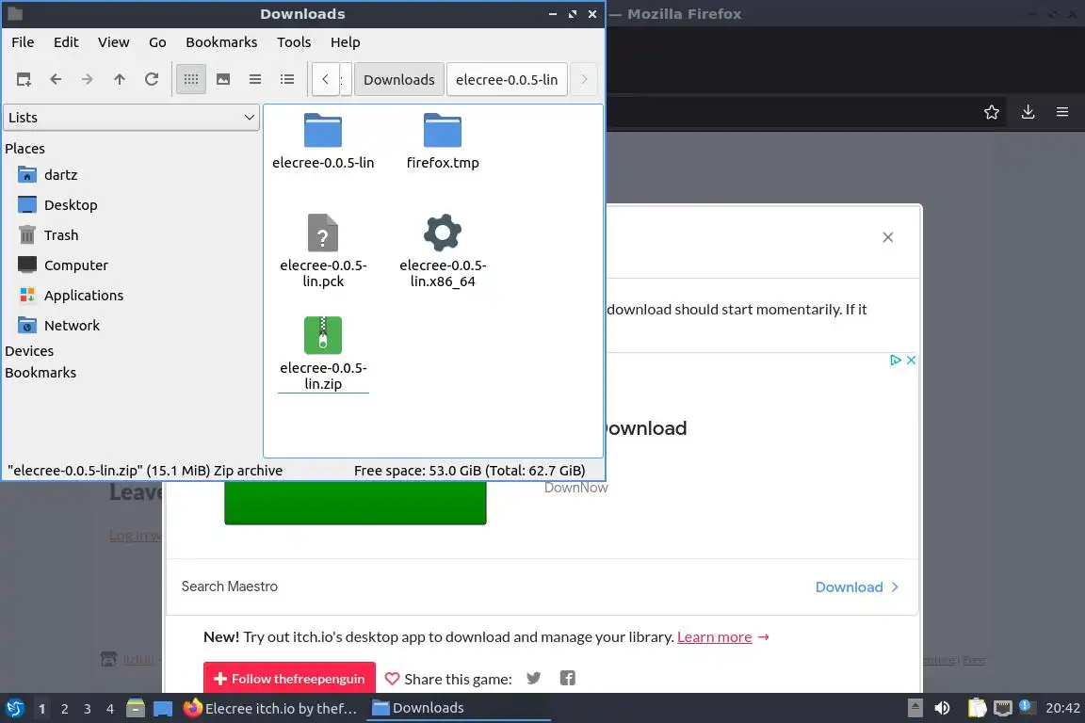This screenshot has width=1085, height=723.
Task: Select elecree-0.0.5-lin folder icon
Action: click(323, 131)
